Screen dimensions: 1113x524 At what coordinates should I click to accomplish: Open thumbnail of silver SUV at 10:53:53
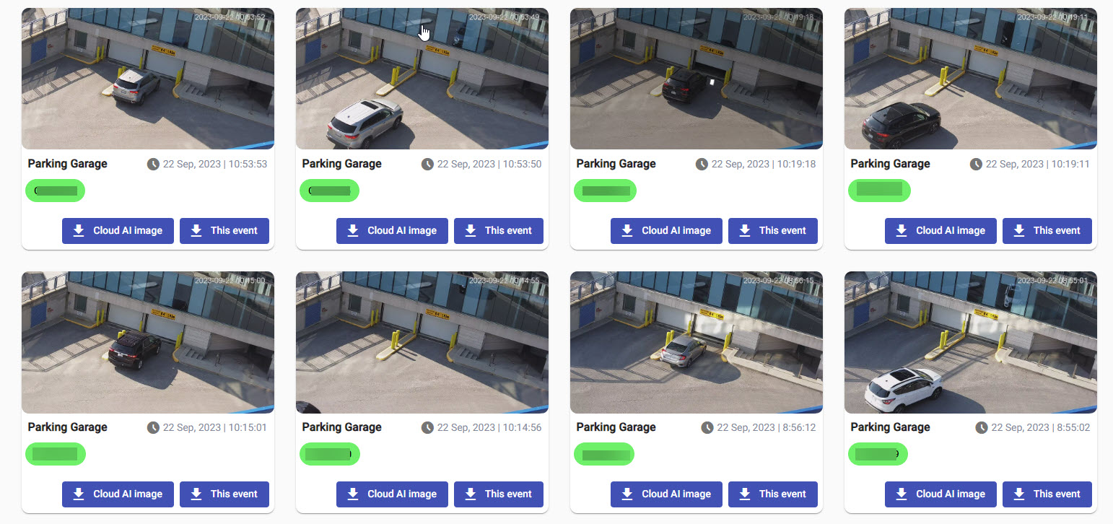click(x=148, y=79)
